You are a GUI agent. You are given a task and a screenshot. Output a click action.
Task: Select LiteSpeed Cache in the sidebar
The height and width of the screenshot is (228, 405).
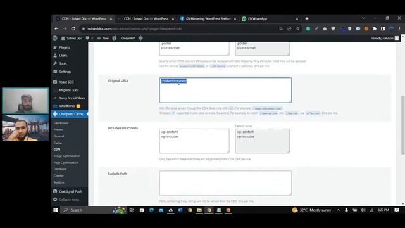coord(69,114)
